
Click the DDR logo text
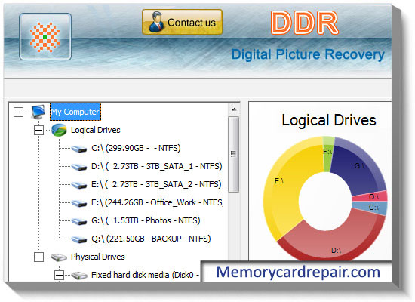click(305, 23)
